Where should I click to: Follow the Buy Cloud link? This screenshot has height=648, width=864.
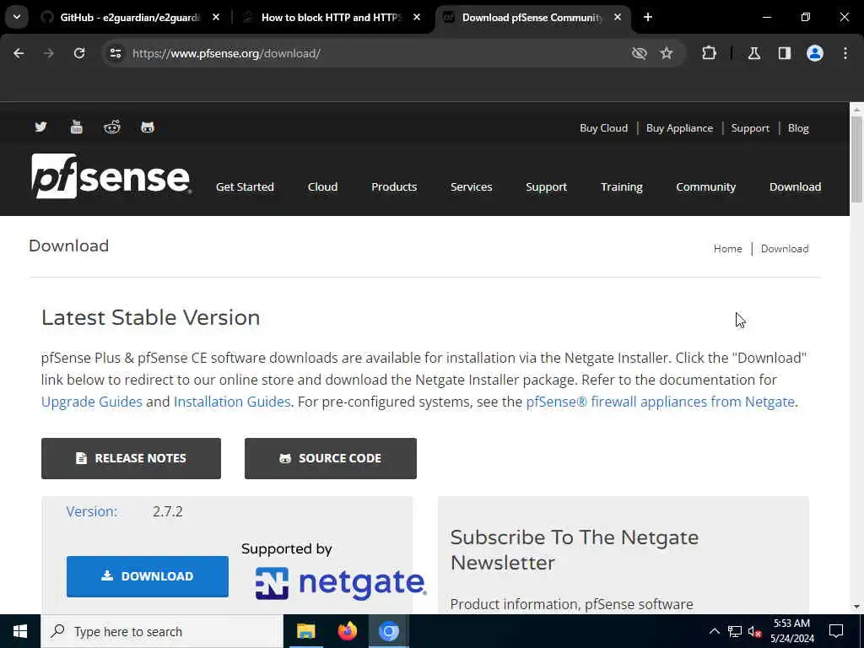[x=603, y=128]
